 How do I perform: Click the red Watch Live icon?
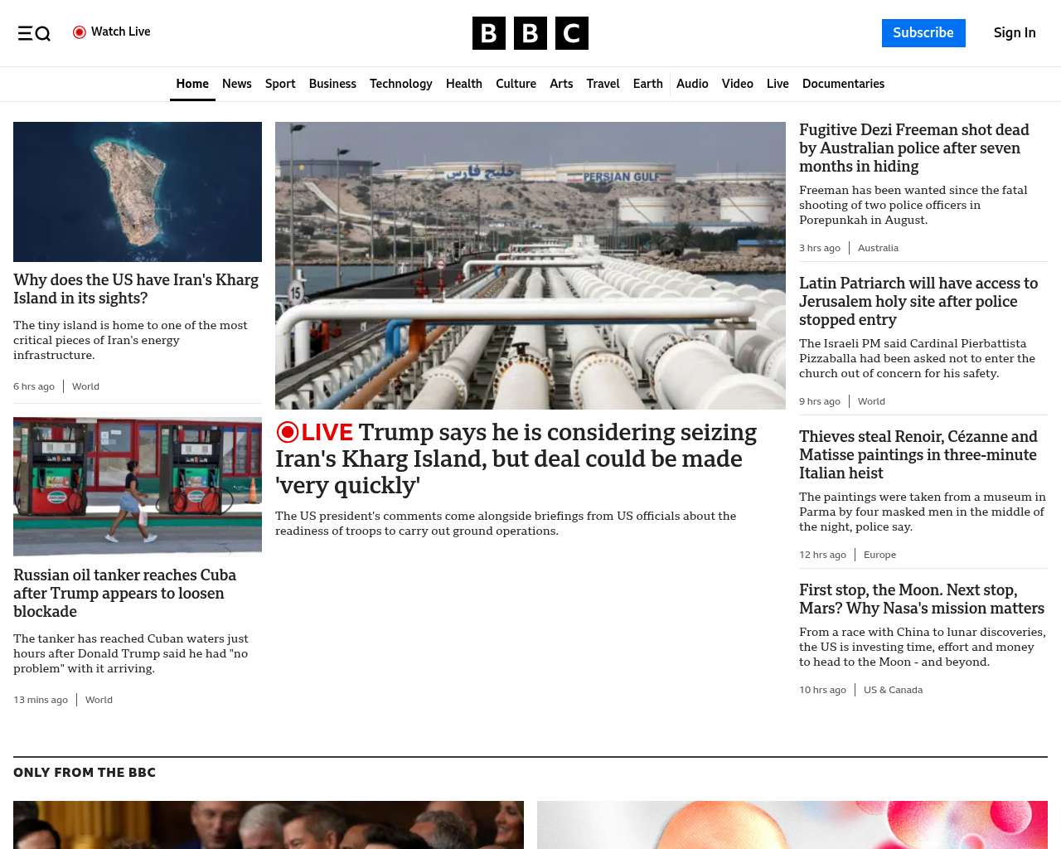point(80,32)
